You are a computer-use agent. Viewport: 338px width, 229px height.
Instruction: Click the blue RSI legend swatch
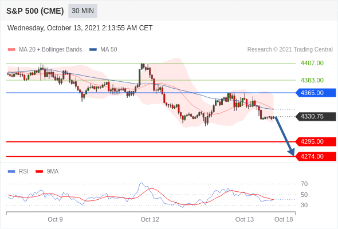11,172
